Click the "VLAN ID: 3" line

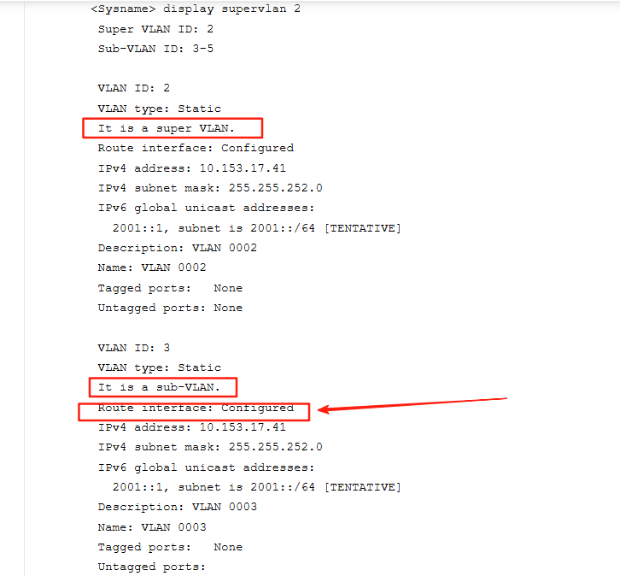[x=134, y=348]
